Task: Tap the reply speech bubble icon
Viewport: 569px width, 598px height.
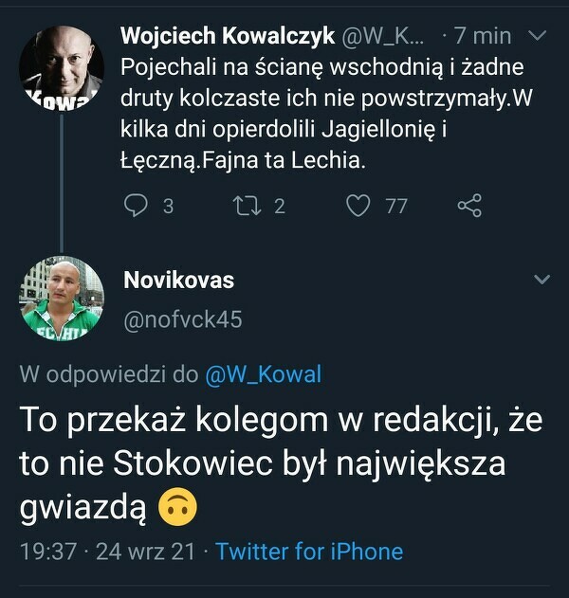Action: 138,205
